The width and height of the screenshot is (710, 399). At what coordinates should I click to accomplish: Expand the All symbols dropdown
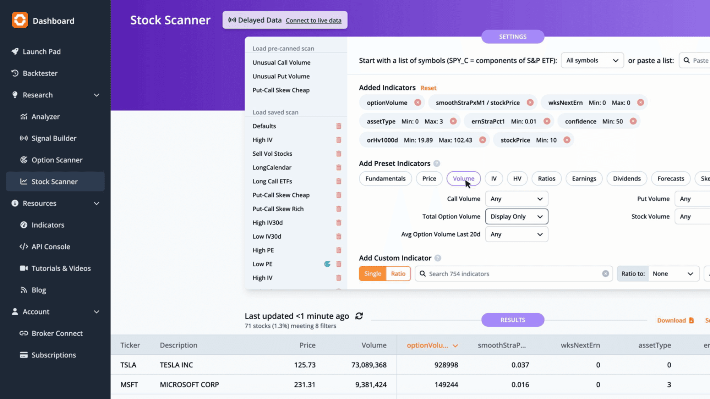pyautogui.click(x=592, y=61)
